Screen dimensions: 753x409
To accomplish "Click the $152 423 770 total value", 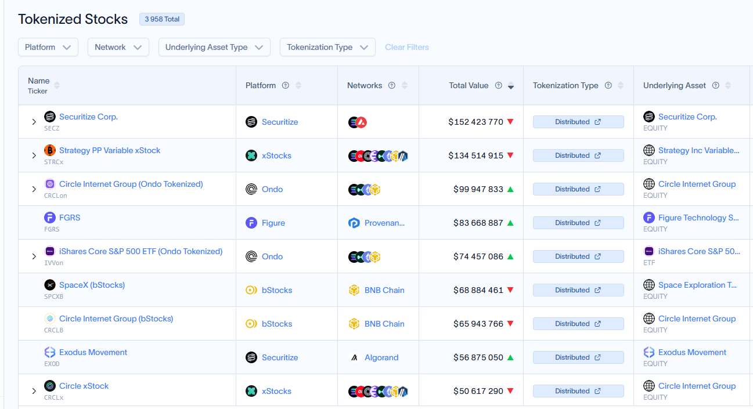I will point(475,122).
